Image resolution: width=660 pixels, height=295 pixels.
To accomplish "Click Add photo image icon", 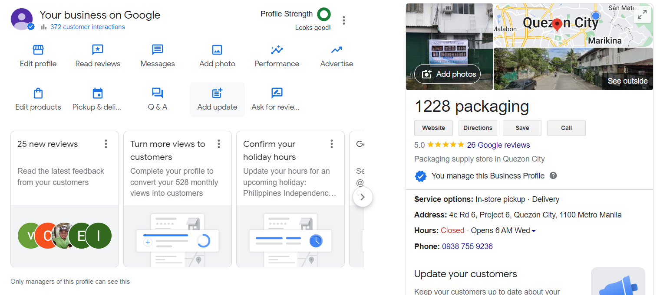I will [x=217, y=50].
